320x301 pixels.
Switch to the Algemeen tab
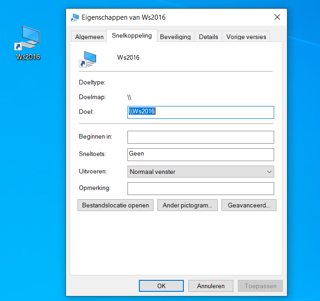coord(89,37)
